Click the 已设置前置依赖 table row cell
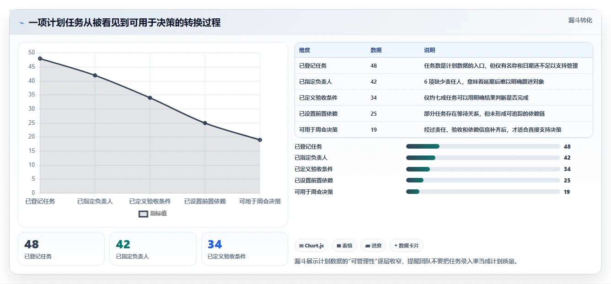The image size is (611, 284). click(318, 114)
